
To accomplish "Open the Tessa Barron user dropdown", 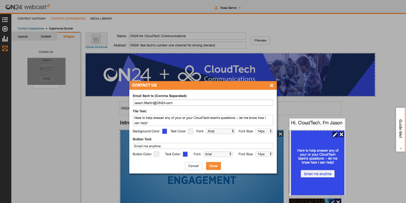I will (x=230, y=8).
